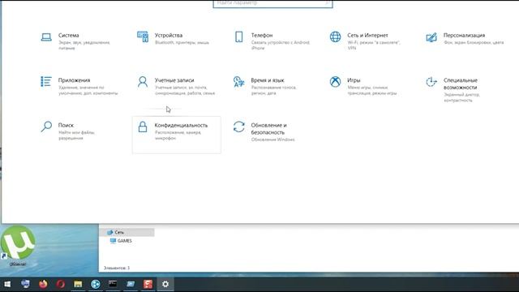Open the Поиск magnifier icon
Screen dimensions: 519x292
pyautogui.click(x=46, y=127)
